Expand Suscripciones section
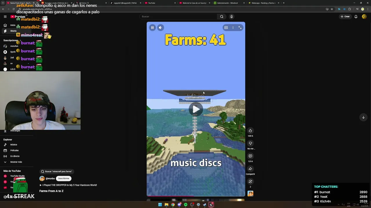371x208 pixels. point(12,40)
